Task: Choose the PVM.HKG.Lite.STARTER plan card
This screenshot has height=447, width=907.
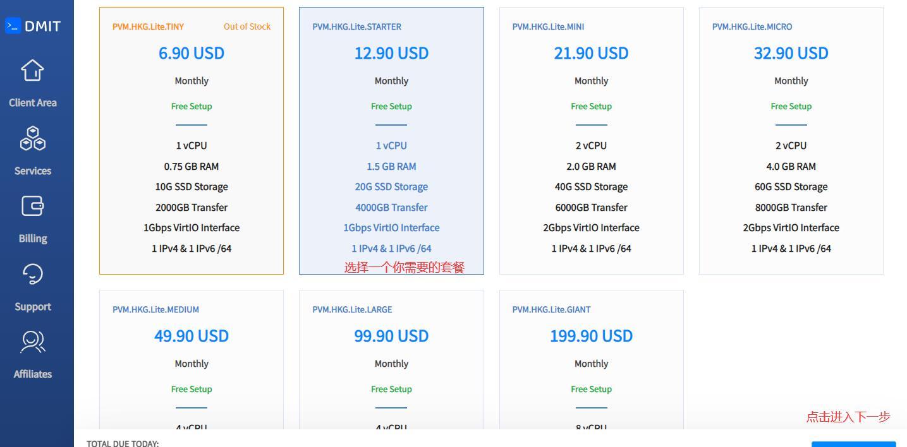Action: point(391,141)
